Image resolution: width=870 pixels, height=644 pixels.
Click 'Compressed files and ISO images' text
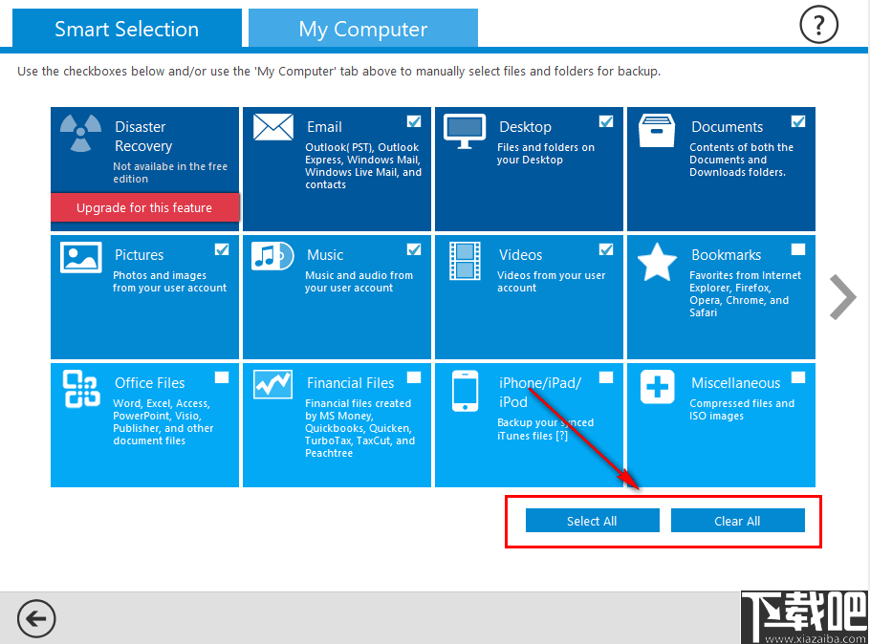742,409
